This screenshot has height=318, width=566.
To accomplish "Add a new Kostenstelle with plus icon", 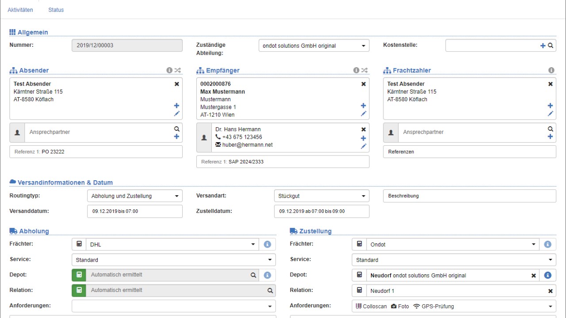I will [543, 45].
